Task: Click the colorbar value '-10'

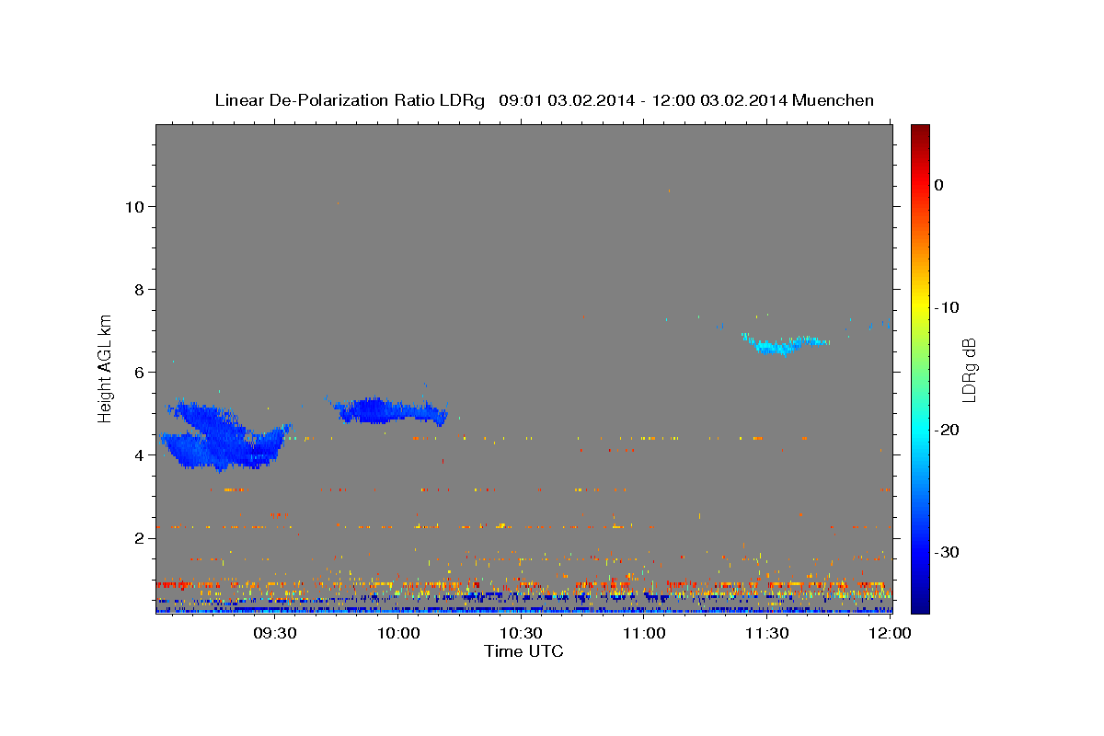Action: pyautogui.click(x=948, y=307)
